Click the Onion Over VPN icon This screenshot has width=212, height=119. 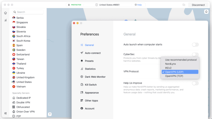click(14, 112)
